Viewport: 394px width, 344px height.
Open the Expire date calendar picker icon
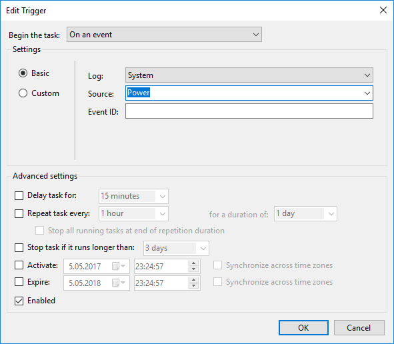click(119, 283)
